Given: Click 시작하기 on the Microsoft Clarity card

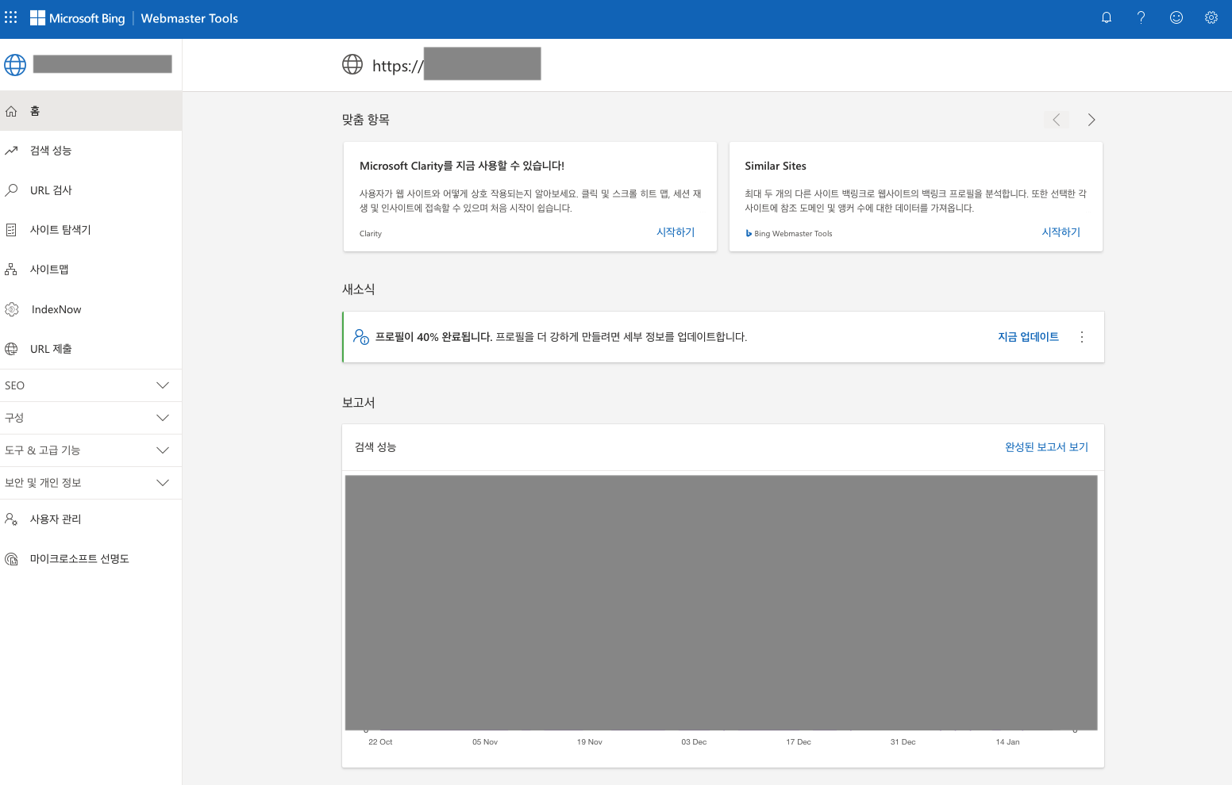Looking at the screenshot, I should [675, 232].
